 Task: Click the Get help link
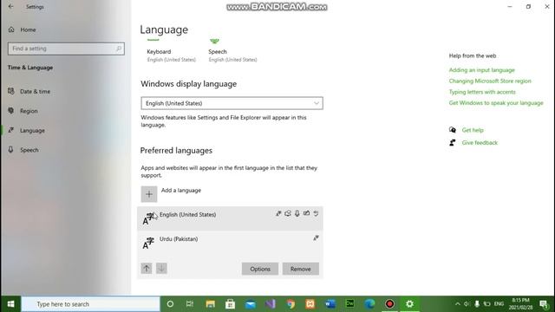[x=473, y=130]
